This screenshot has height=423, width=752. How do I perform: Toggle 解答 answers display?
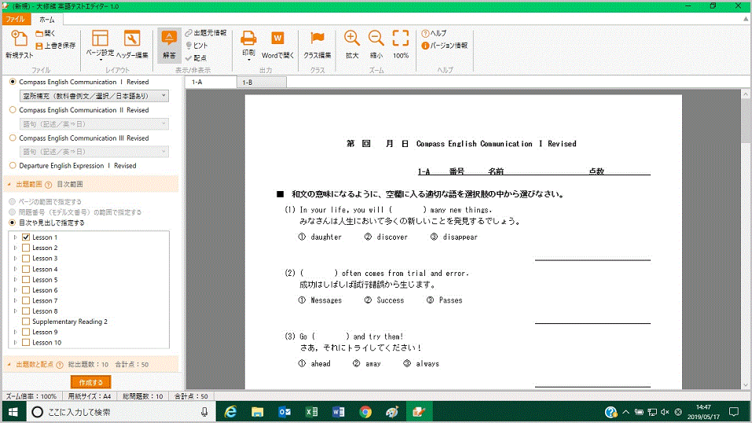coord(169,44)
